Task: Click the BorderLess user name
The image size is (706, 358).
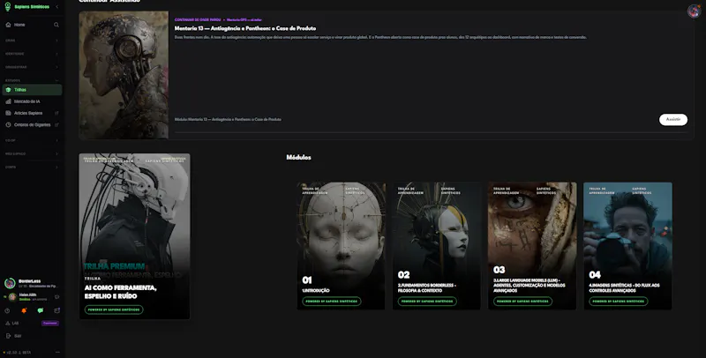Action: (30, 281)
